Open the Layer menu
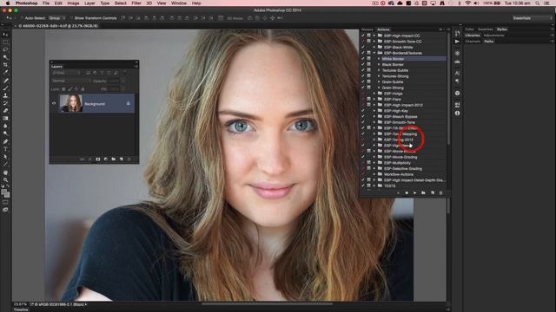The image size is (556, 312). pyautogui.click(x=89, y=3)
